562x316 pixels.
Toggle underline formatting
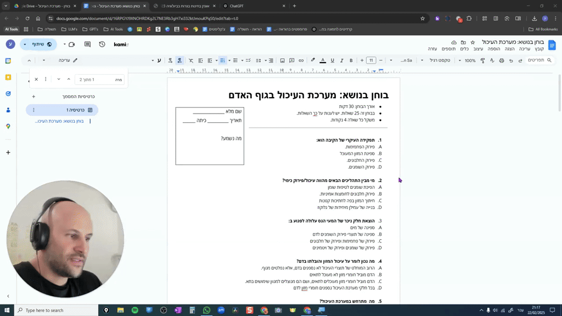point(331,60)
